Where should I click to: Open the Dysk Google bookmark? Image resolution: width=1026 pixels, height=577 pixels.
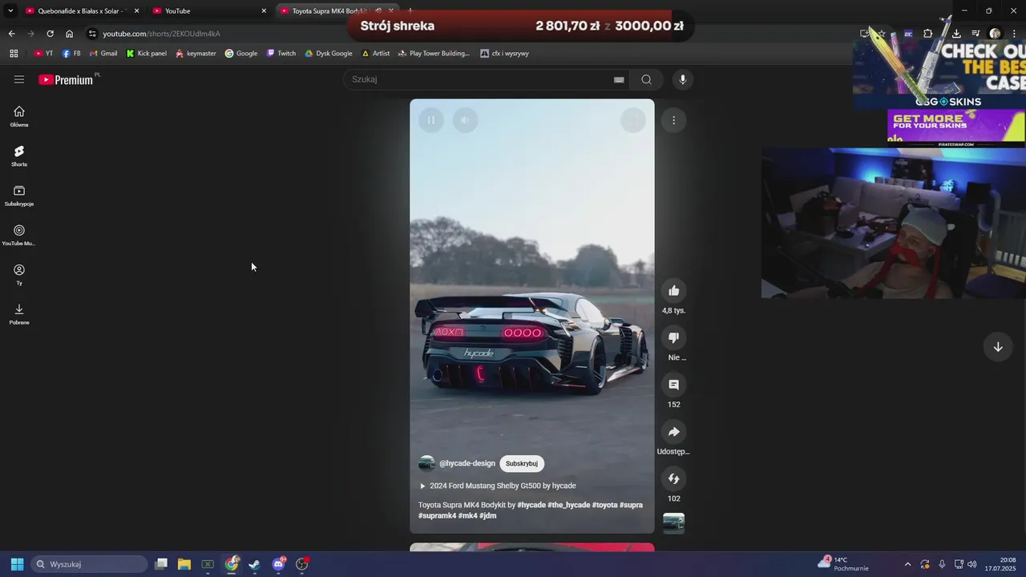click(329, 54)
